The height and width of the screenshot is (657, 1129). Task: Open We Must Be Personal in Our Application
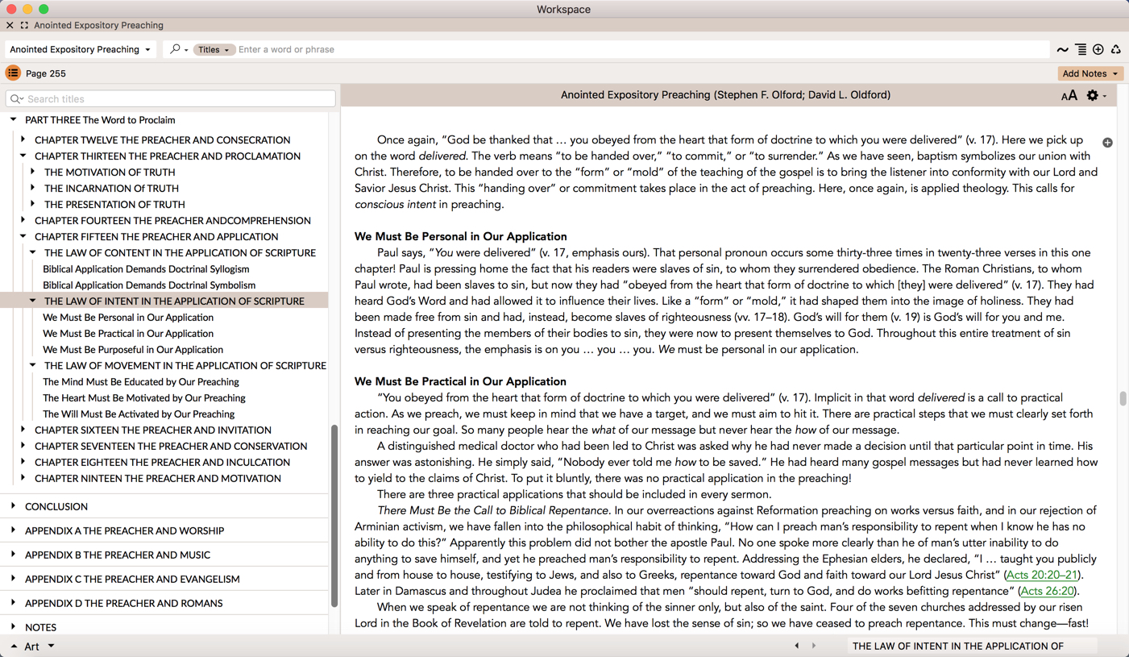coord(128,317)
